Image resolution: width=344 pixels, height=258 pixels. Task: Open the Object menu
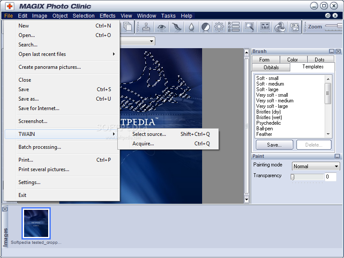click(x=60, y=16)
